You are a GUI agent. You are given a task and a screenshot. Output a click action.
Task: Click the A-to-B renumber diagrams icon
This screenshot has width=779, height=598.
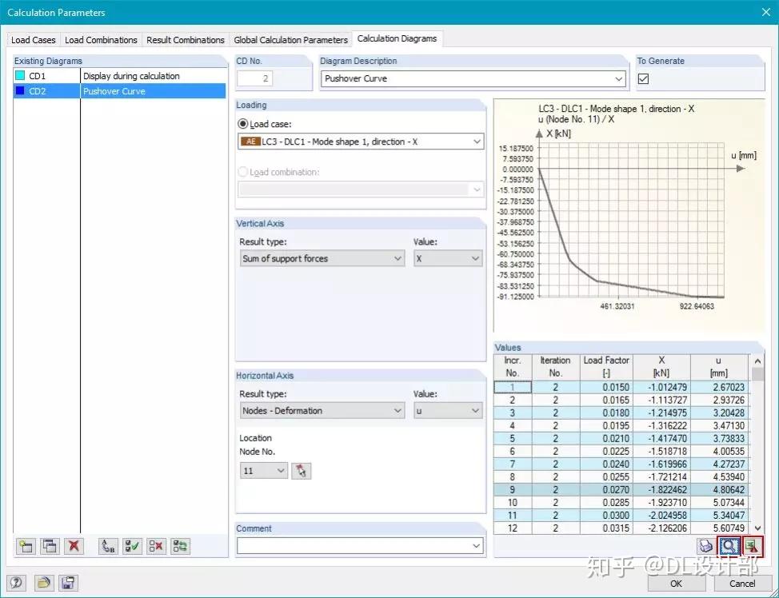tap(108, 546)
